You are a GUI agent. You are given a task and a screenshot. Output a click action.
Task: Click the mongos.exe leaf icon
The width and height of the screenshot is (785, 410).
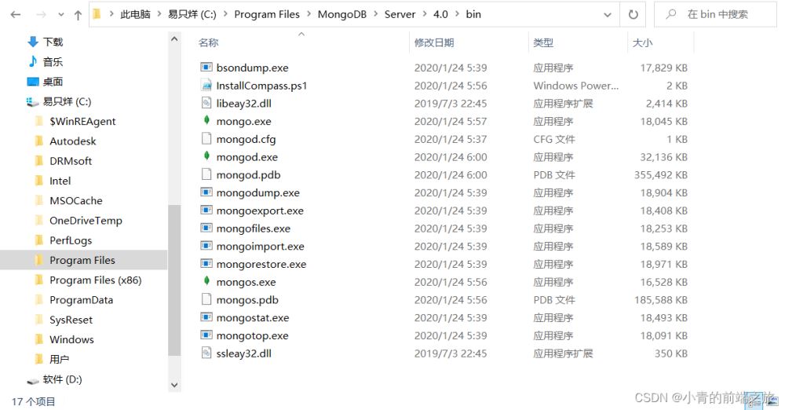(x=206, y=282)
